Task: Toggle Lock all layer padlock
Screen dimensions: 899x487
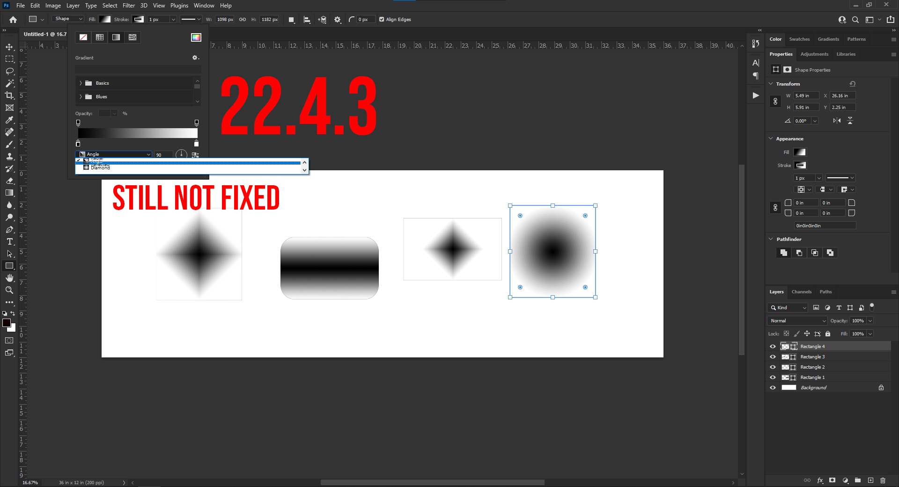Action: 828,334
